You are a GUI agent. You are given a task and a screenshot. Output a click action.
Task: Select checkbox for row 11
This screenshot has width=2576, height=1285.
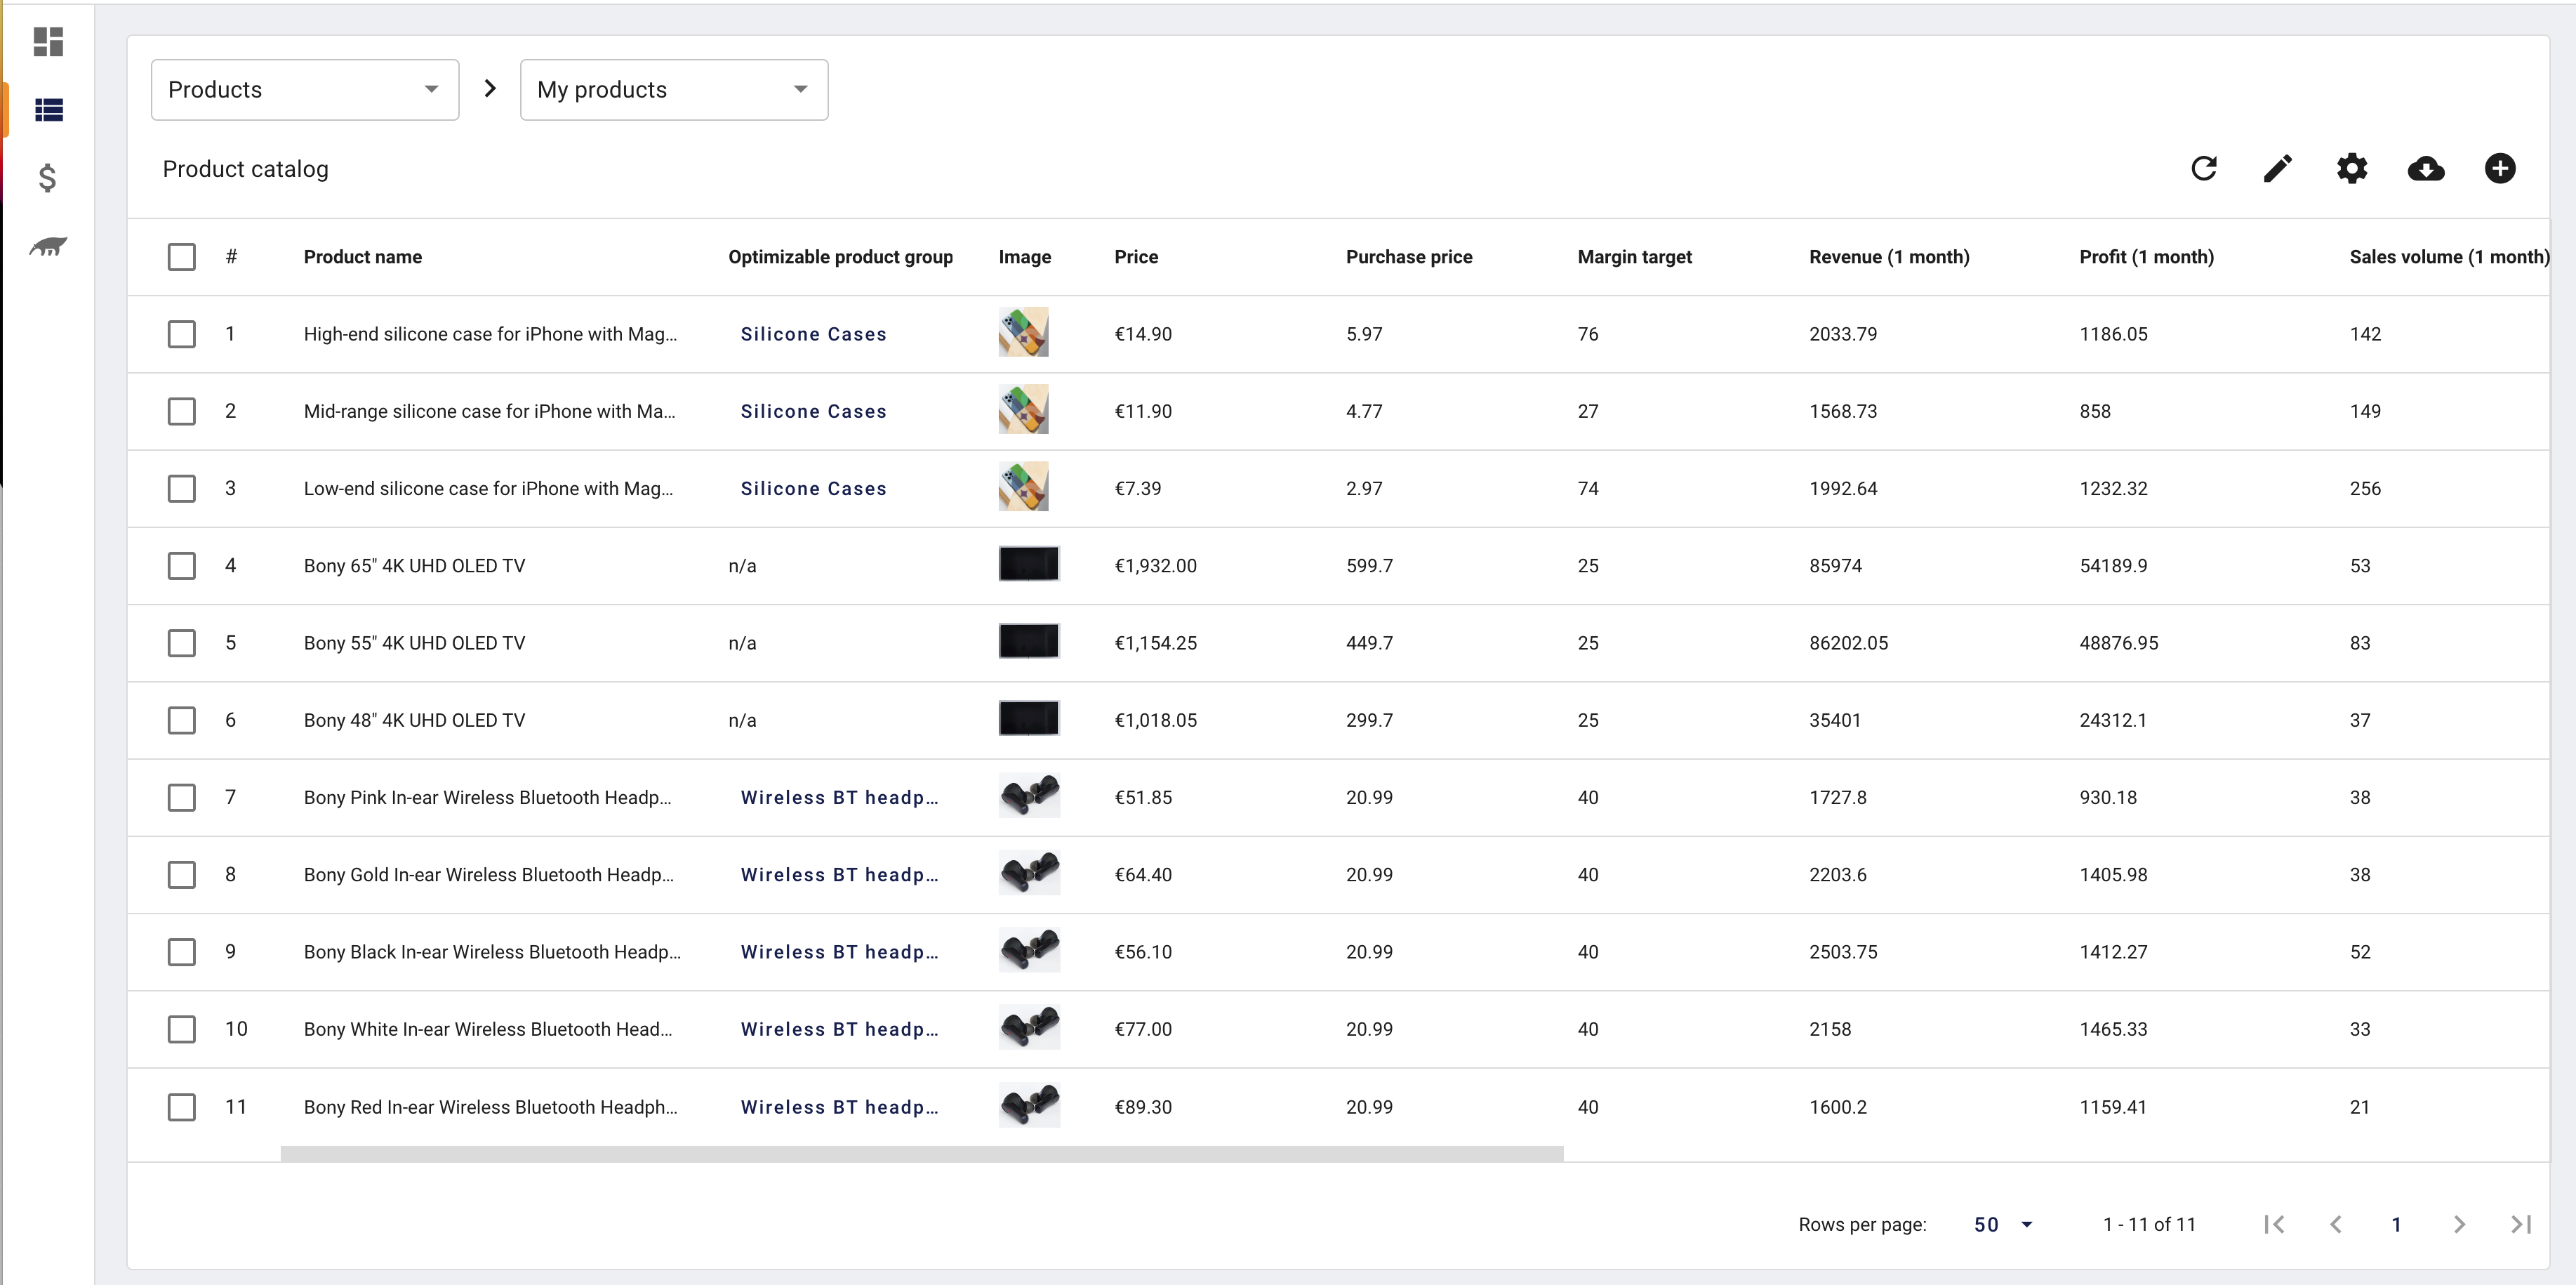click(181, 1107)
